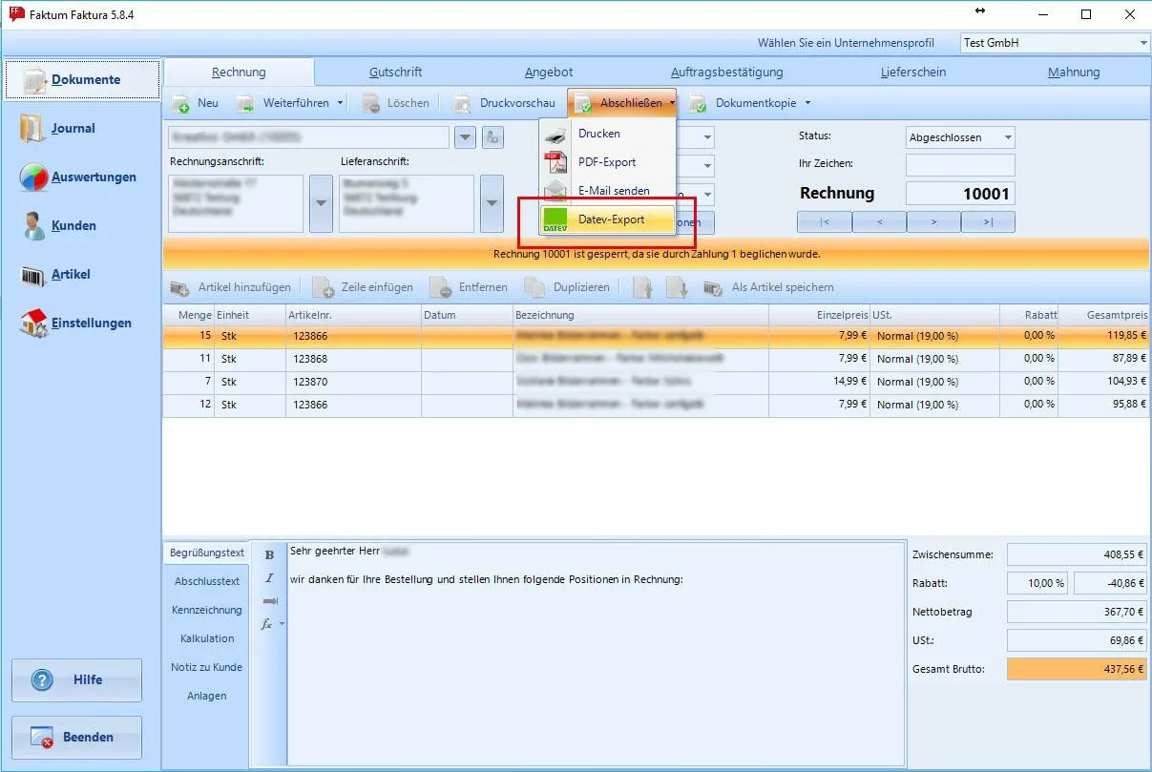Select the Anlagen side tab

pos(207,696)
